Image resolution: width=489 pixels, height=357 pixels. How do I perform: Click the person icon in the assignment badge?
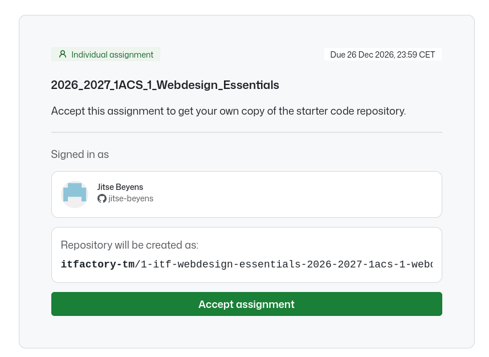click(63, 54)
